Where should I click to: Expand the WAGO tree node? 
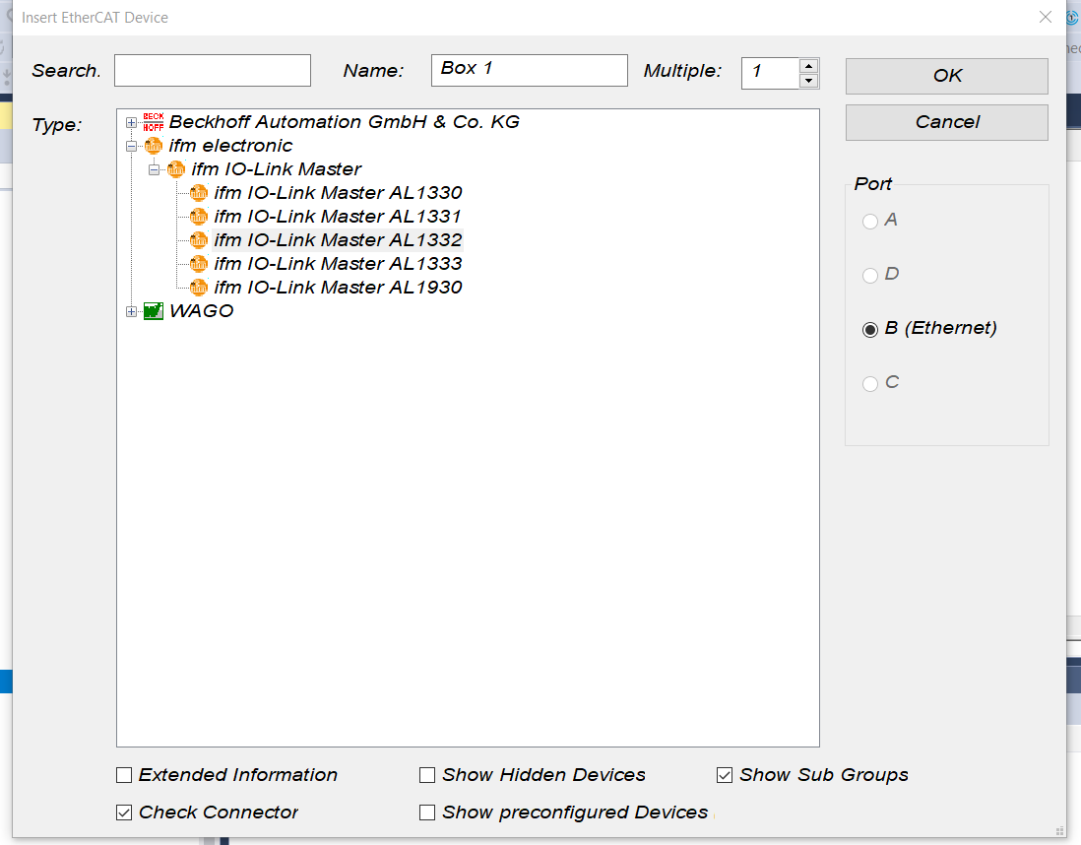click(x=131, y=312)
